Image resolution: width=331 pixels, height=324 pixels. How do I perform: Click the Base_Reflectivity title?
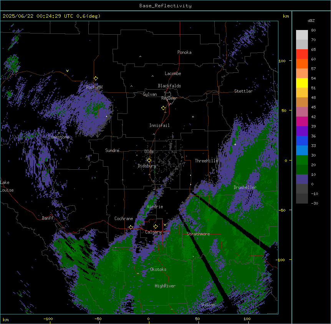165,6
